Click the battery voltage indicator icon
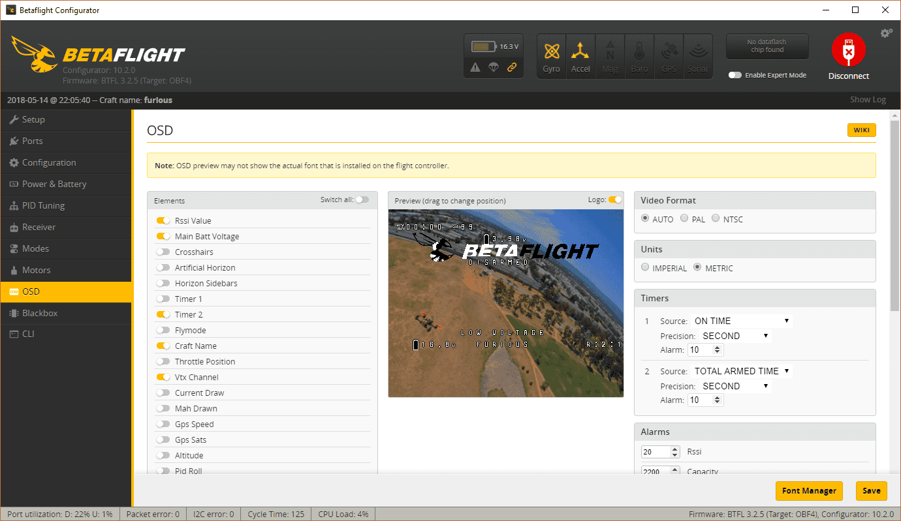Screen dimensions: 901x521 pyautogui.click(x=484, y=46)
